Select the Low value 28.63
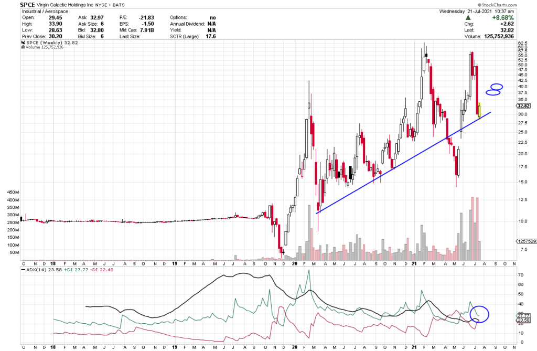Screen dimensions: 537x351 55,30
